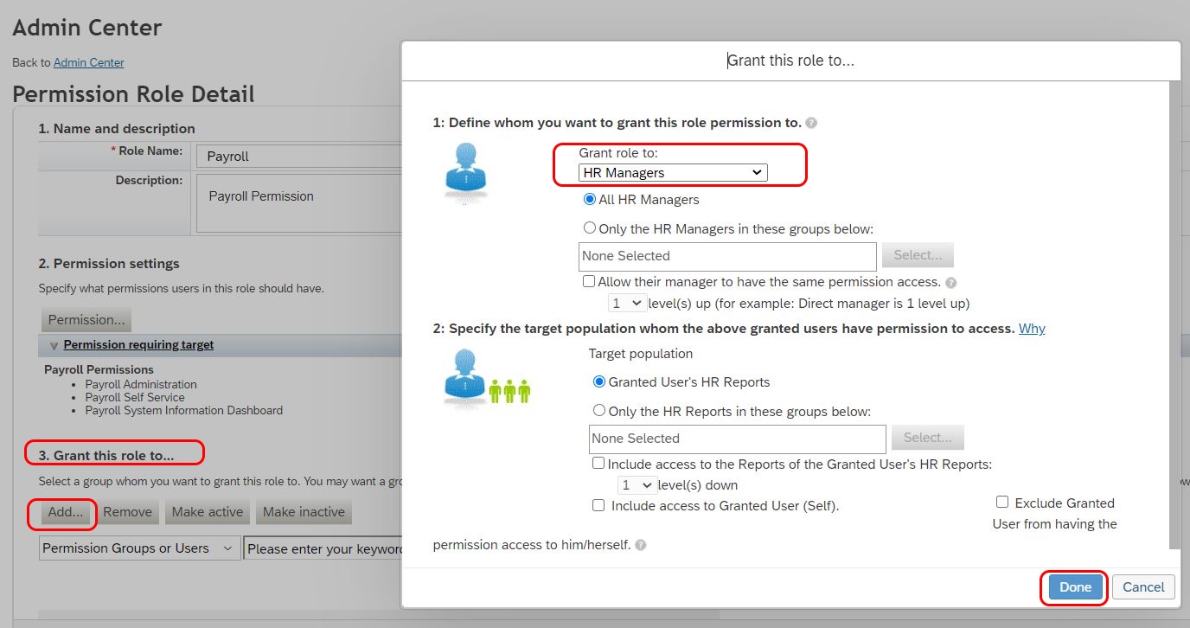
Task: Click 'None Selected' field for HR Reports groups
Action: point(737,439)
